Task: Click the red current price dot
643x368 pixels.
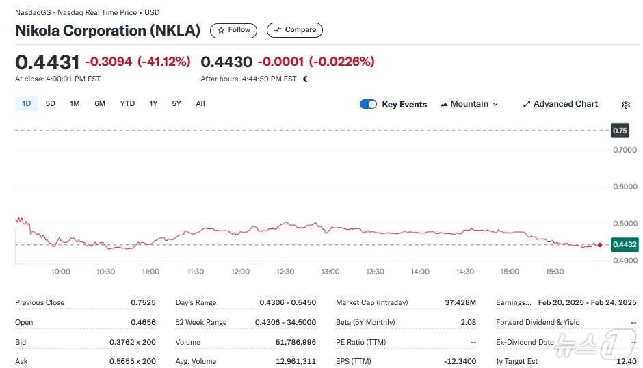Action: coord(599,245)
